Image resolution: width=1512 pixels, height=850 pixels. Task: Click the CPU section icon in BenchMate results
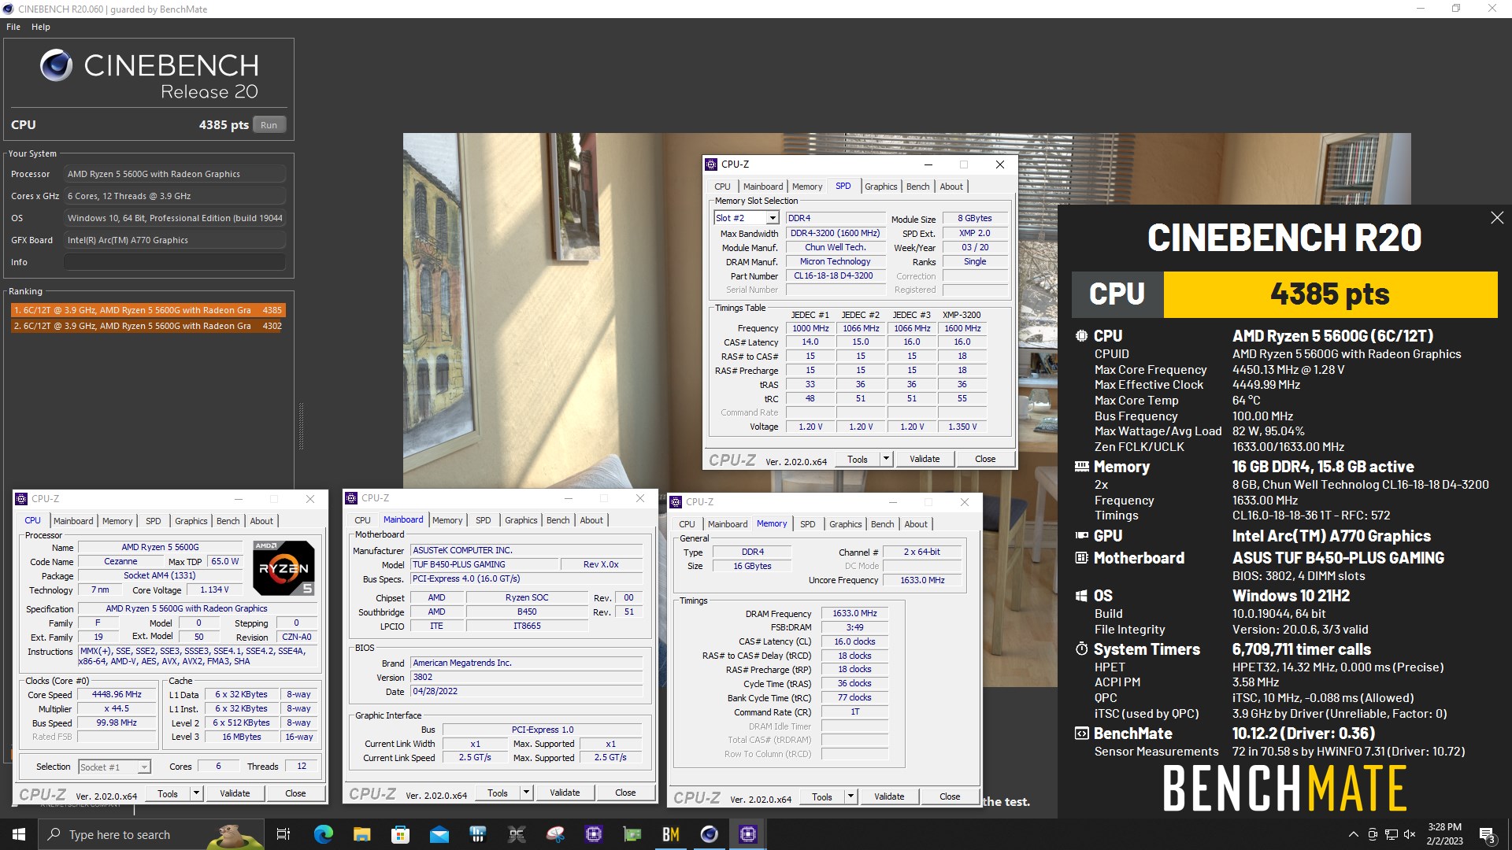(x=1082, y=336)
